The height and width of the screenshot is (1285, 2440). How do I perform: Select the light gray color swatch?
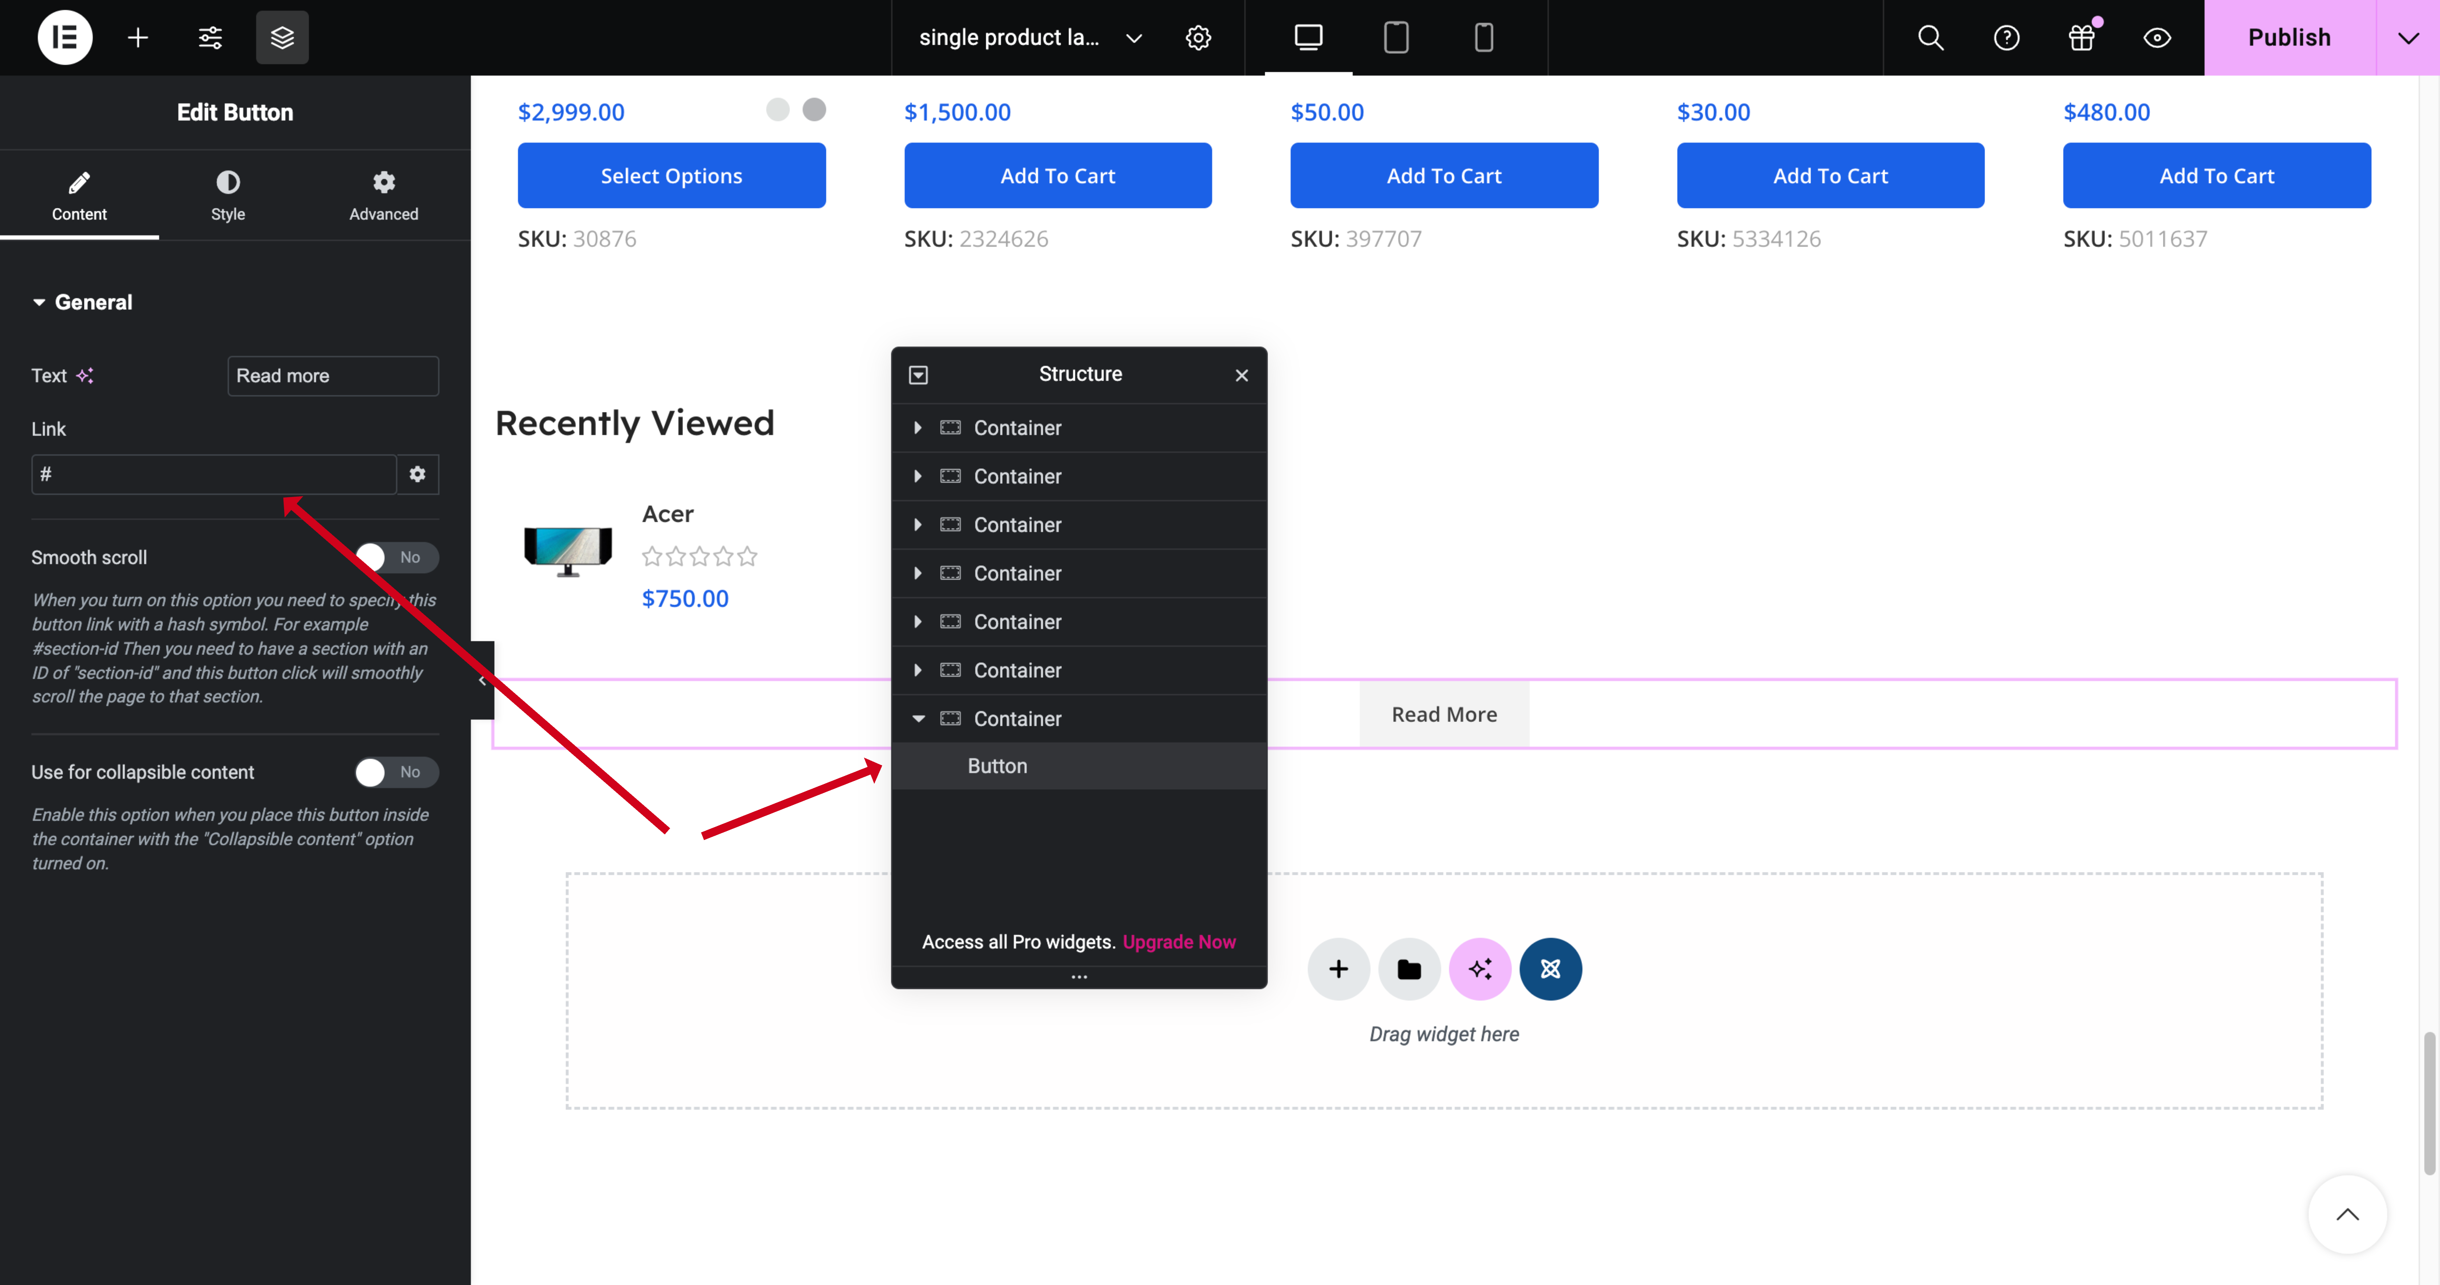[778, 110]
